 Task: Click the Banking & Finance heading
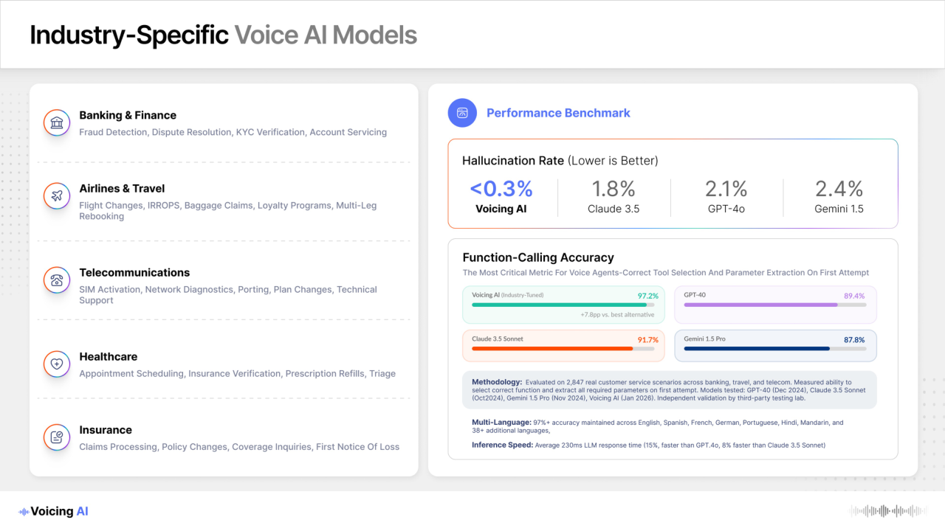tap(128, 115)
